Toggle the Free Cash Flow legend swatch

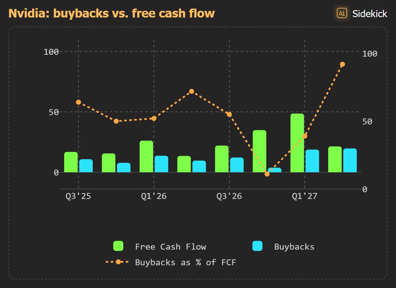click(x=118, y=246)
